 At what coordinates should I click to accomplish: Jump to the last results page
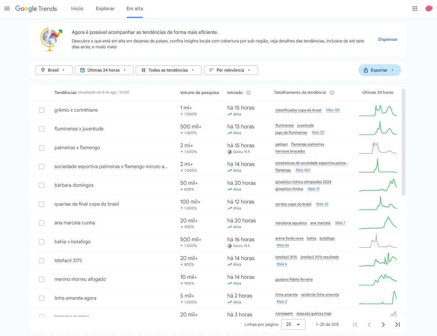[x=397, y=325]
